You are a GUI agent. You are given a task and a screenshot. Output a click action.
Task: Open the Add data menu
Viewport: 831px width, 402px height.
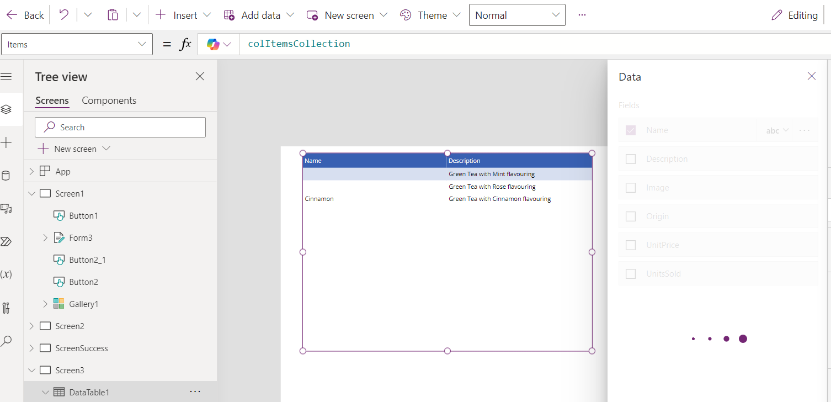259,15
